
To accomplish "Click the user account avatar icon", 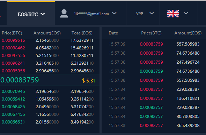I will 64,13.
